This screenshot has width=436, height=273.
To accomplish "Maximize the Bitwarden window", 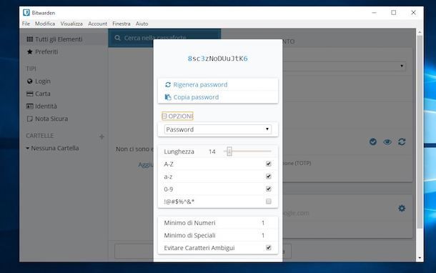I will coord(393,13).
